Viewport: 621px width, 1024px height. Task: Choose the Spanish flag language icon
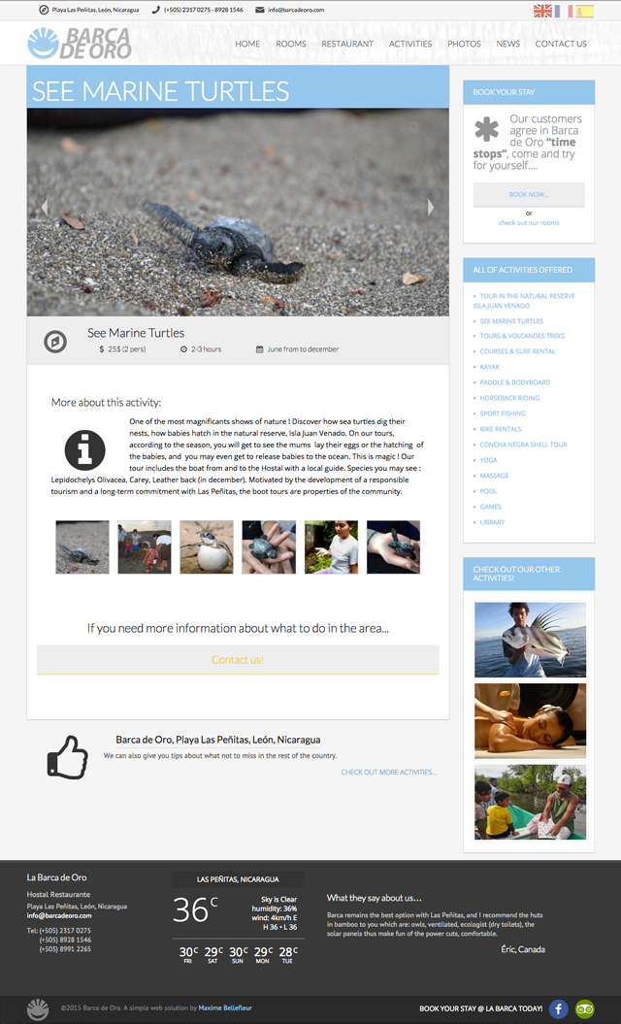pyautogui.click(x=584, y=11)
